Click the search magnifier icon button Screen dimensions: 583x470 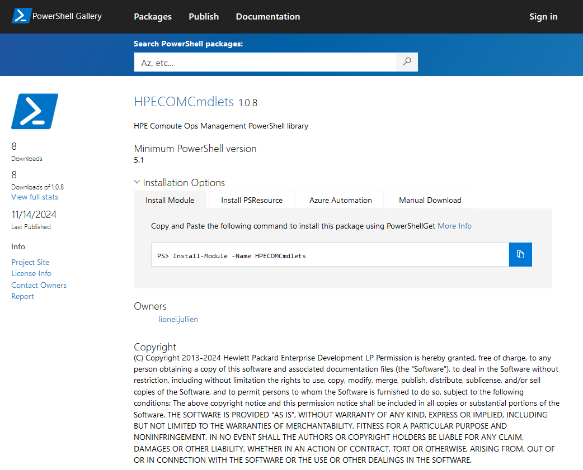click(407, 62)
